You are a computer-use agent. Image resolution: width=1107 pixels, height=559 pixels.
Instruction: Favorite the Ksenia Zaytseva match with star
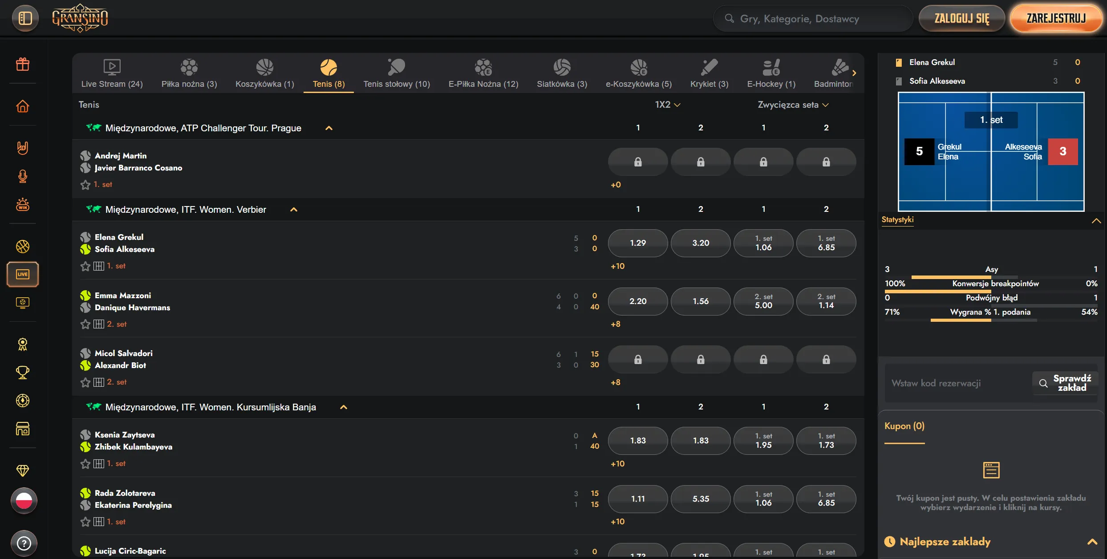(x=85, y=464)
